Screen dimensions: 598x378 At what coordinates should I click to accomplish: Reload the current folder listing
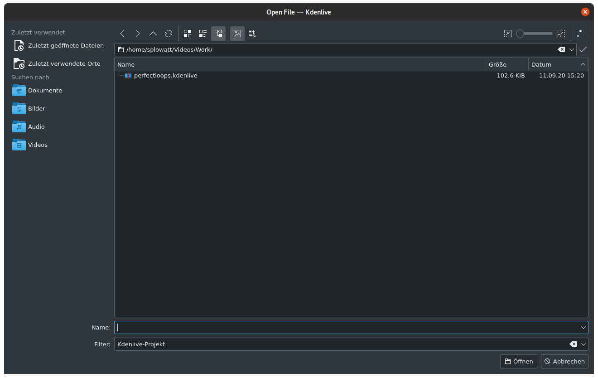(x=169, y=34)
